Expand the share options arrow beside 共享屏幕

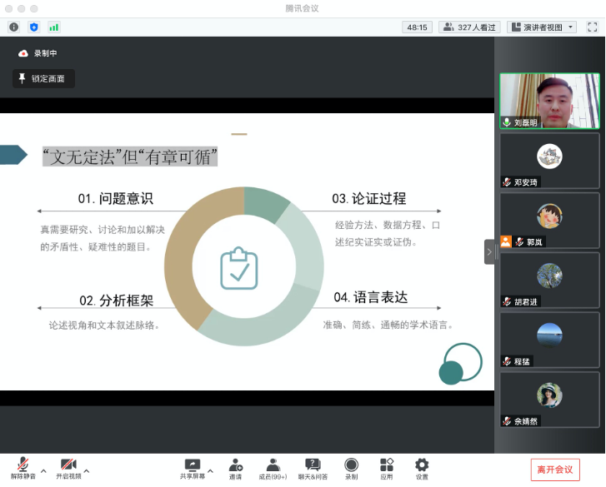click(x=211, y=471)
